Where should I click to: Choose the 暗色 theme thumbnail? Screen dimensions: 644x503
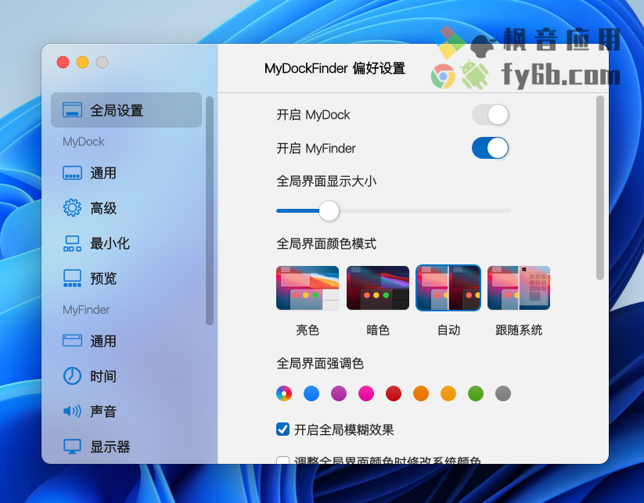tap(378, 288)
